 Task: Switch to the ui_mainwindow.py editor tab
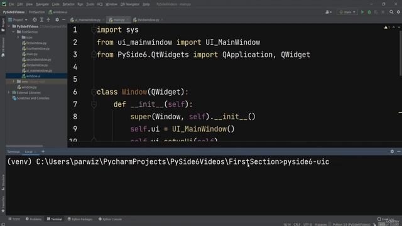[x=87, y=19]
